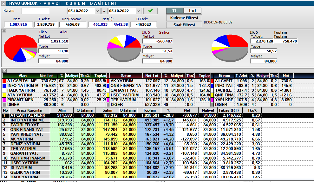The image size is (314, 182).
Task: Open the start date dropdown
Action: pos(97,11)
